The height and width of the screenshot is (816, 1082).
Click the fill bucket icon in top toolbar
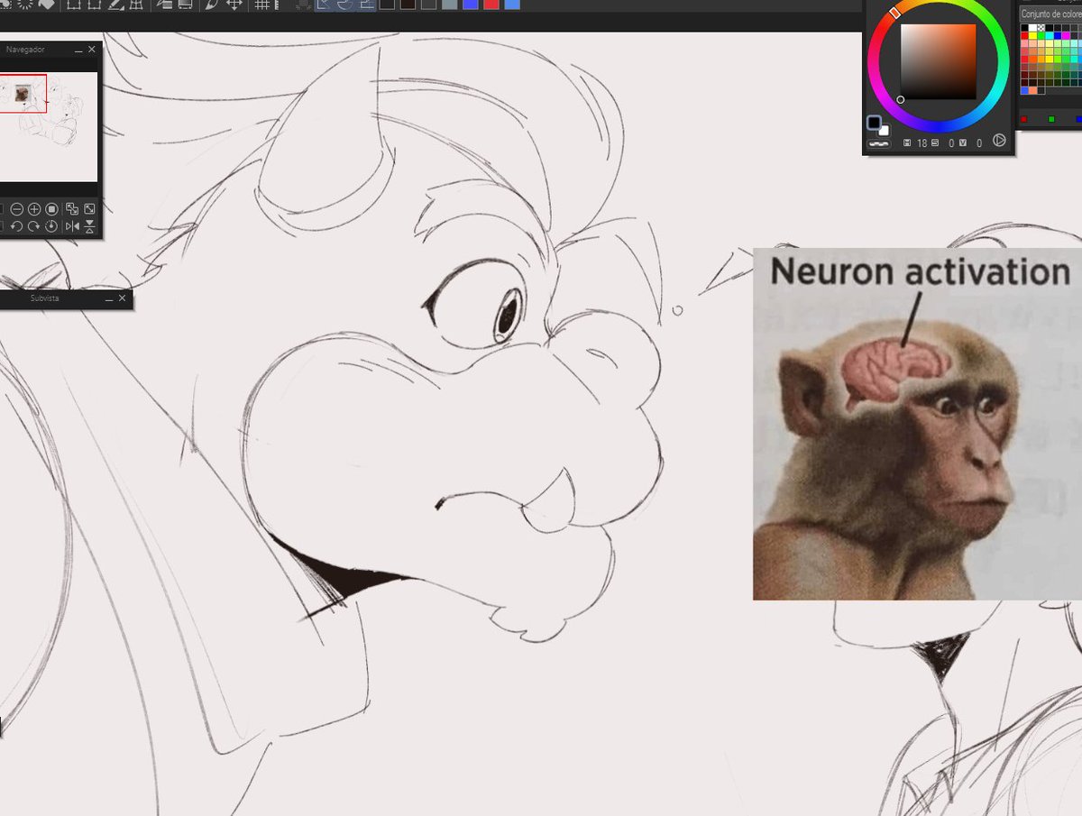tap(46, 5)
